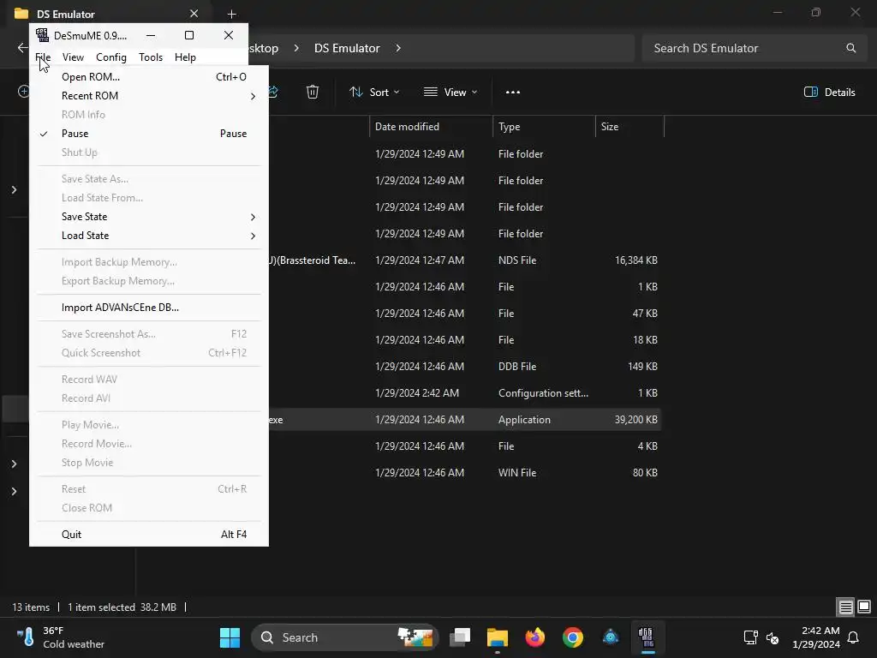Open a new Explorer tab with plus button
877x658 pixels.
tap(231, 14)
